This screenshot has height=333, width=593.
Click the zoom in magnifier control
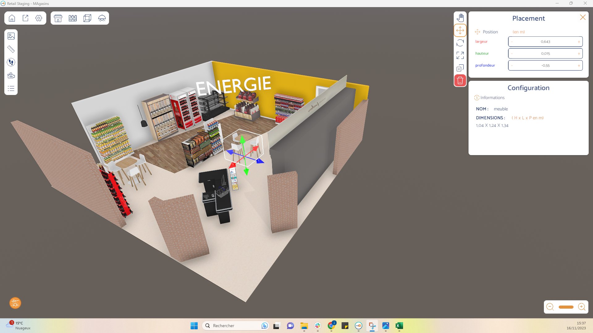(582, 307)
